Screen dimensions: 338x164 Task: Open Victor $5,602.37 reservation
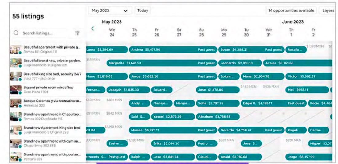pyautogui.click(x=309, y=76)
